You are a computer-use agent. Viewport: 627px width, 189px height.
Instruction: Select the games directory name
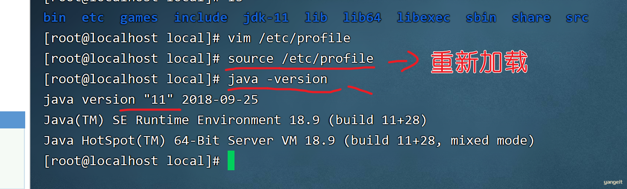tap(139, 18)
